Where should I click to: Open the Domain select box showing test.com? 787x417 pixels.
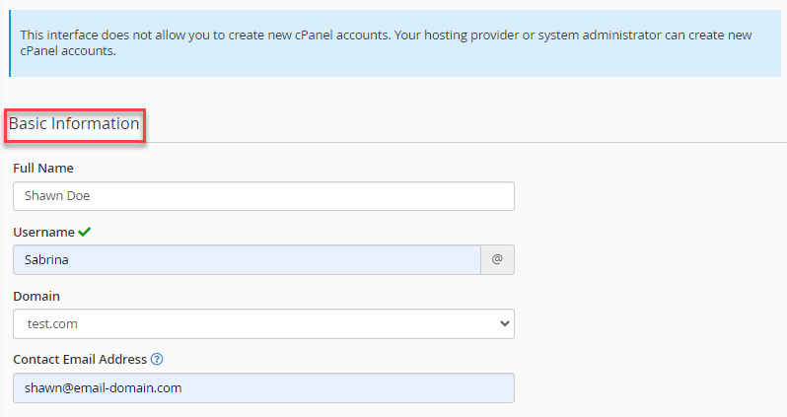tap(263, 324)
